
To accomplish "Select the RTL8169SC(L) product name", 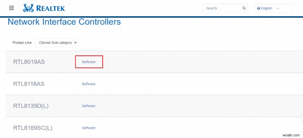I will tap(33, 128).
